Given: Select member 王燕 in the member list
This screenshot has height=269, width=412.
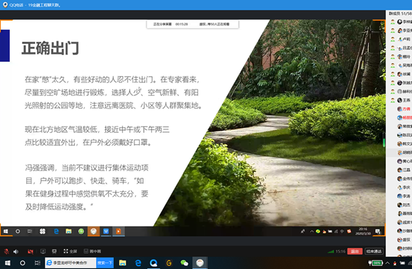Looking at the screenshot, I should coord(406,99).
